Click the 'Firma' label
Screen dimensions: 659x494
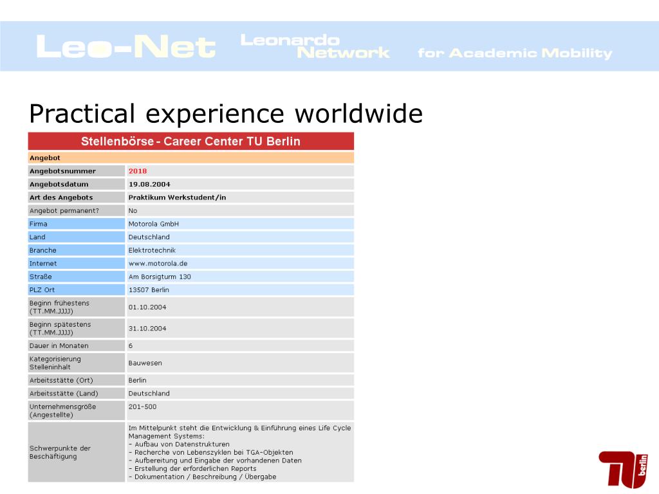click(x=38, y=224)
